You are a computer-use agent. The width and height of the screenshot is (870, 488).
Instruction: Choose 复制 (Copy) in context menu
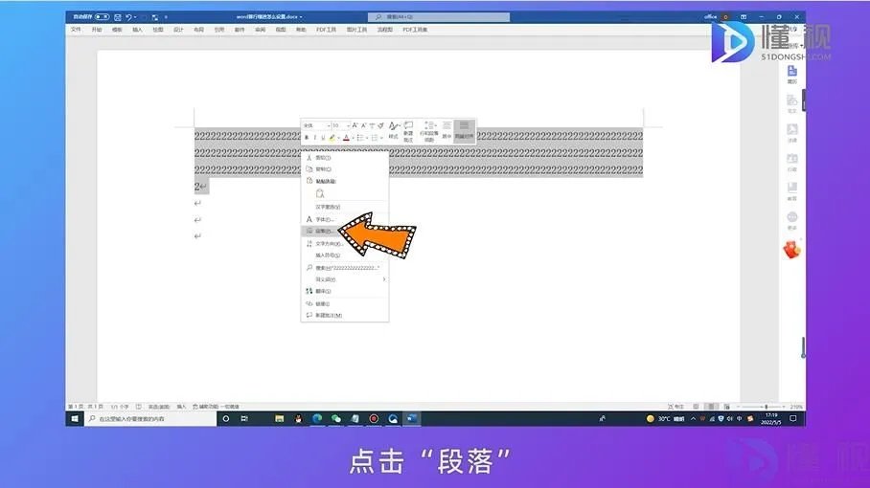pos(344,169)
